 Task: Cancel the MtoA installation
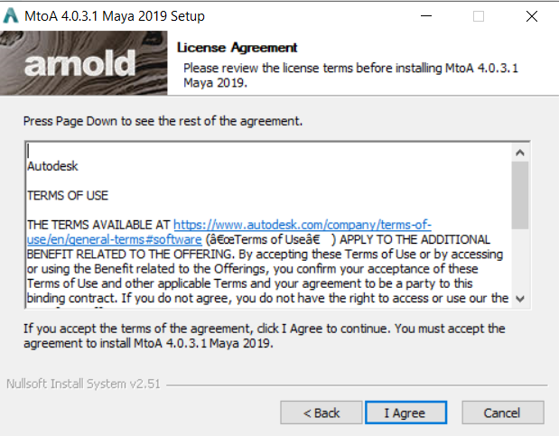click(502, 413)
